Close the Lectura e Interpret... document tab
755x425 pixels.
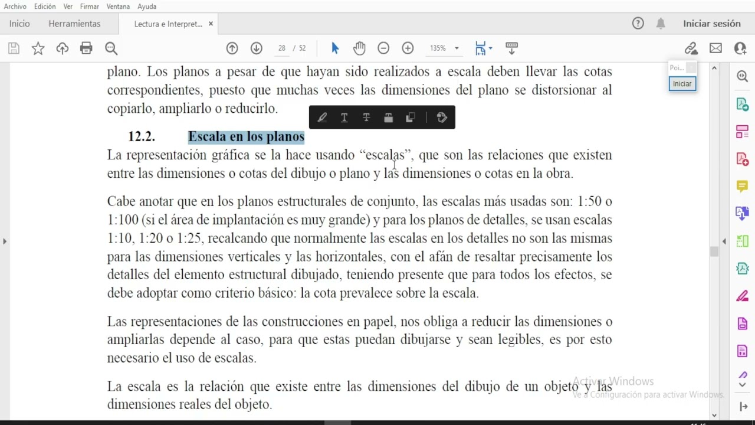click(211, 24)
